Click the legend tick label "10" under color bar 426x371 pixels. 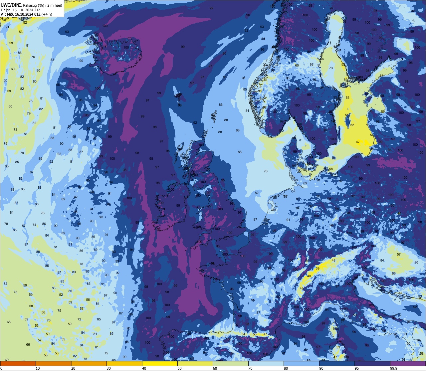pos(38,368)
